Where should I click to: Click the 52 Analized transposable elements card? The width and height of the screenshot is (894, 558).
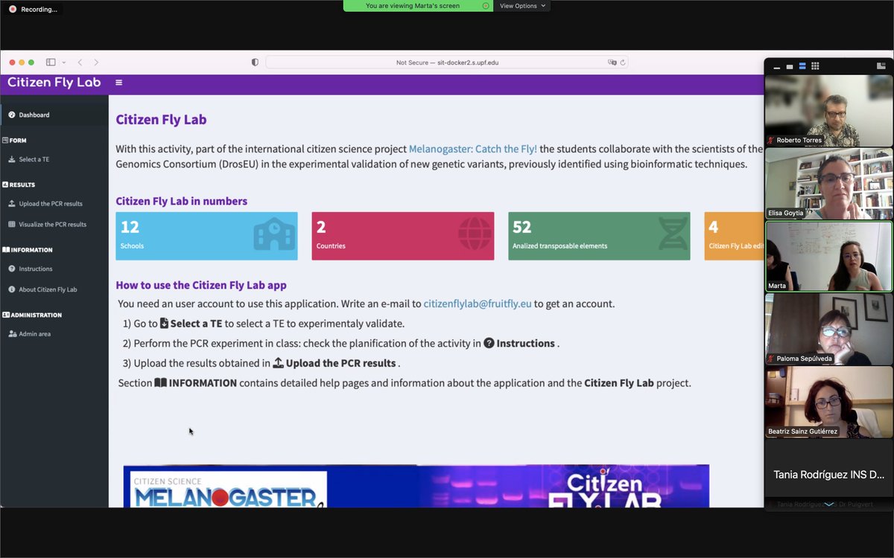coord(599,236)
